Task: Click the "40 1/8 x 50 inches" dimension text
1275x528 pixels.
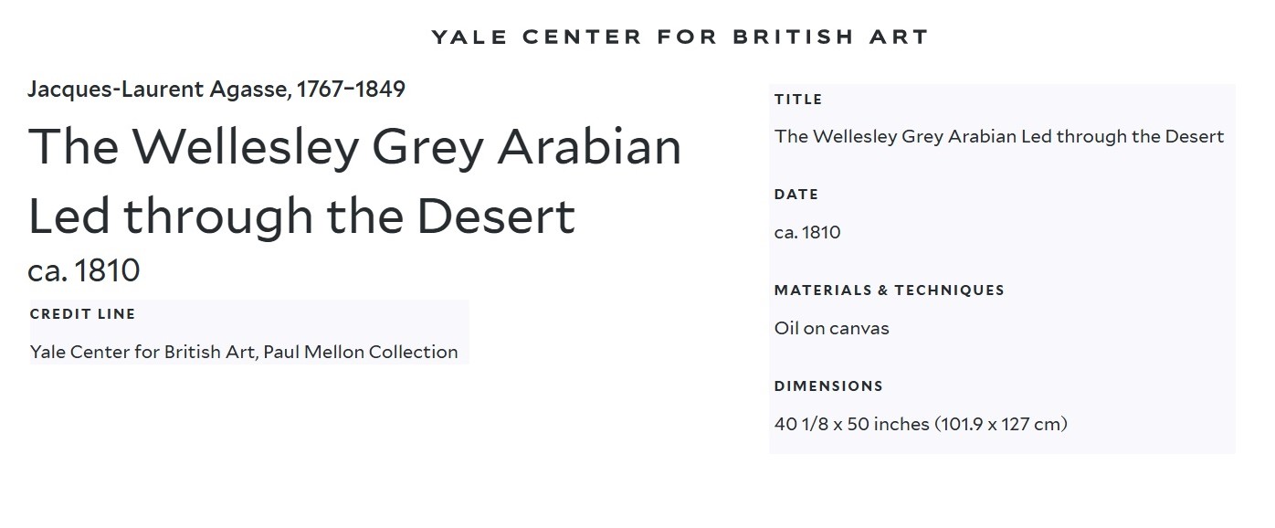Action: pos(851,425)
